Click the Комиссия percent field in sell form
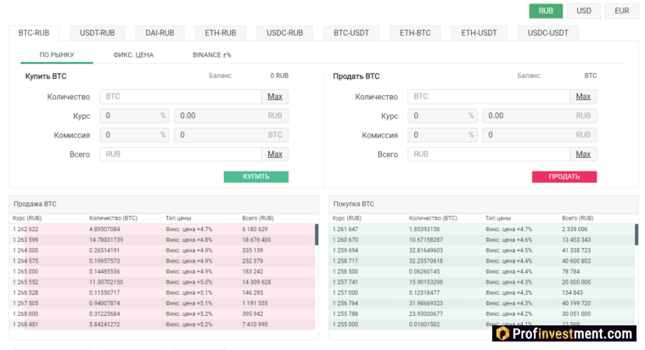The height and width of the screenshot is (350, 645). pyautogui.click(x=442, y=135)
